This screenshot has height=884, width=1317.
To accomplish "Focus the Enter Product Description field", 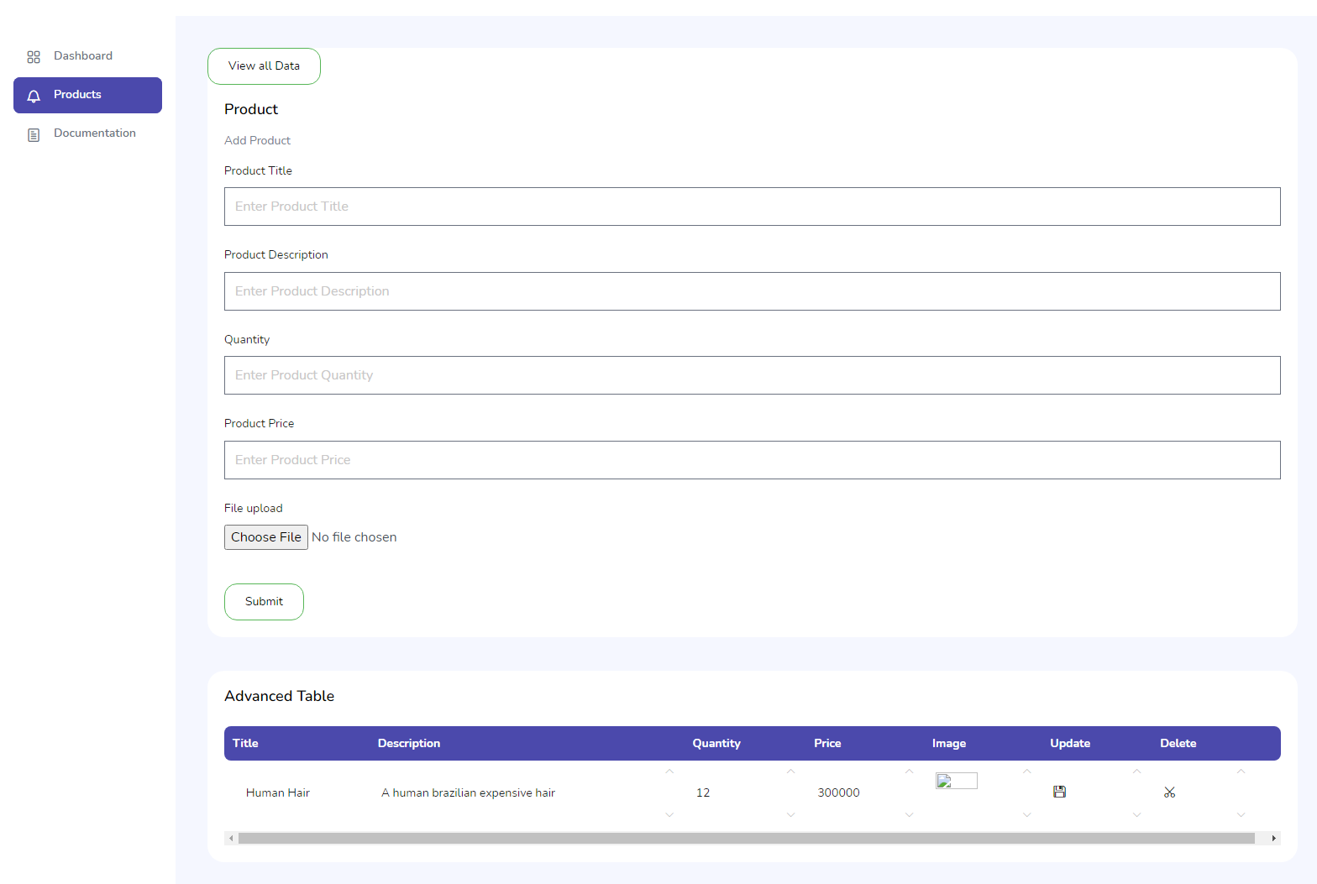I will [x=752, y=291].
